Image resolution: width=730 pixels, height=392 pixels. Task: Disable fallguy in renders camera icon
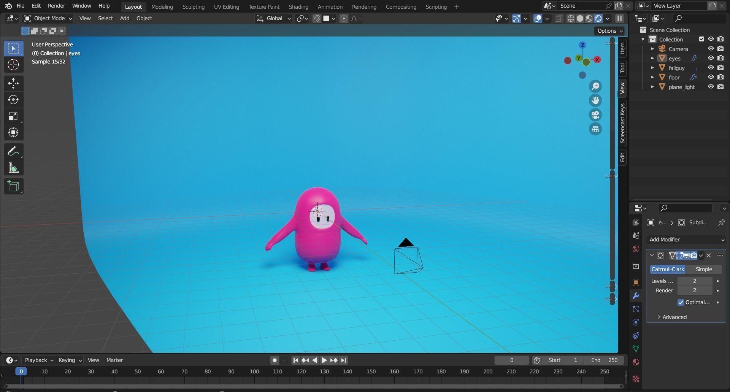(x=720, y=68)
